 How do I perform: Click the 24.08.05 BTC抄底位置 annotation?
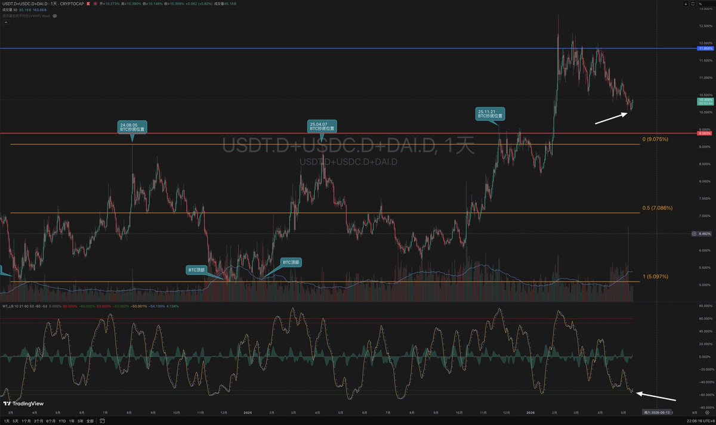(x=132, y=126)
